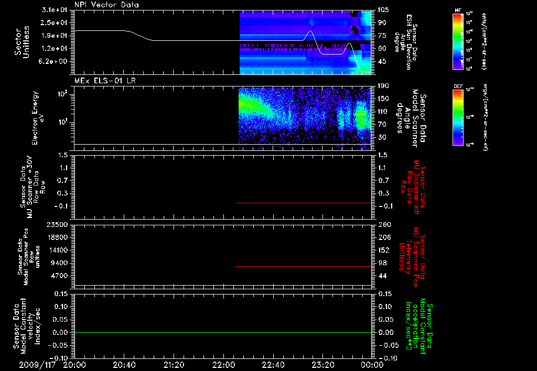
Task: Click the DEF label above the color bar
Action: [x=458, y=86]
